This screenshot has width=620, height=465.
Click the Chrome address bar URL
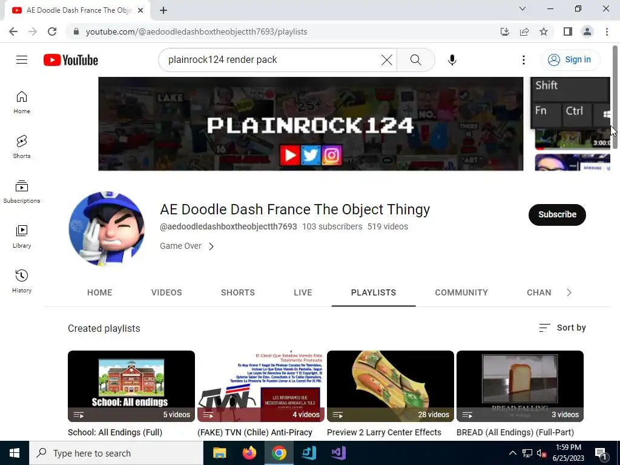coord(196,31)
